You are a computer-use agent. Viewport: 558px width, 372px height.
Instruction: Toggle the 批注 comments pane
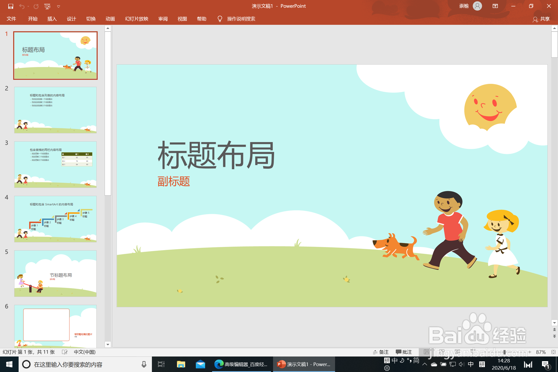[404, 352]
